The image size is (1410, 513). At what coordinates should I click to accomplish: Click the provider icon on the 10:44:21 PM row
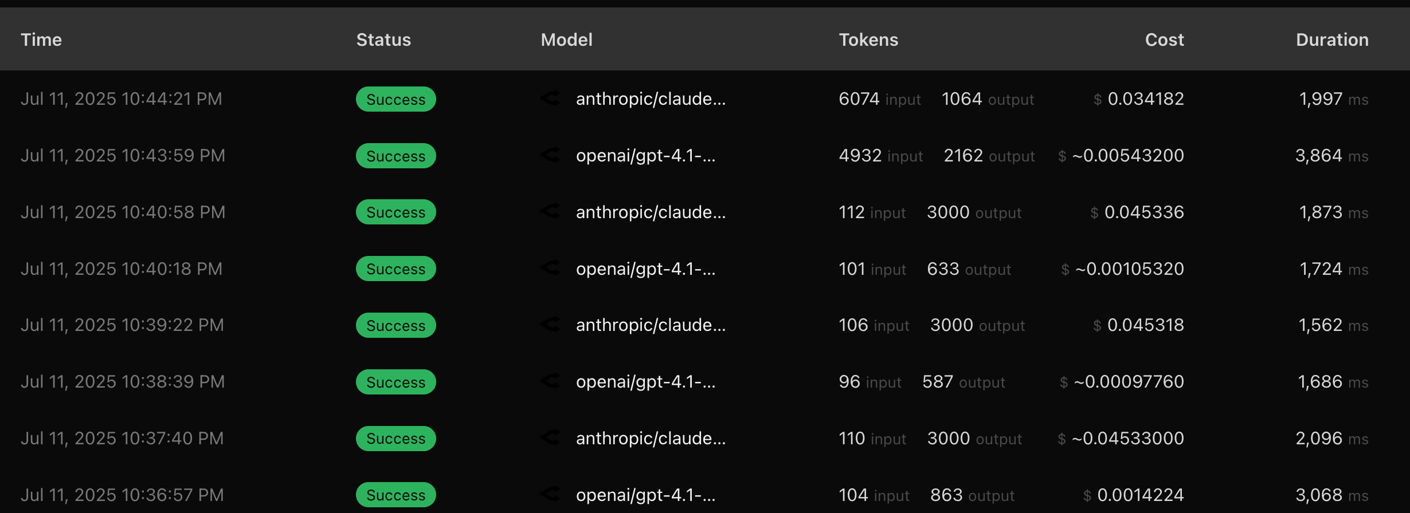(550, 98)
